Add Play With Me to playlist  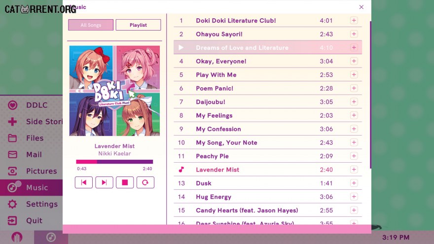(x=354, y=75)
